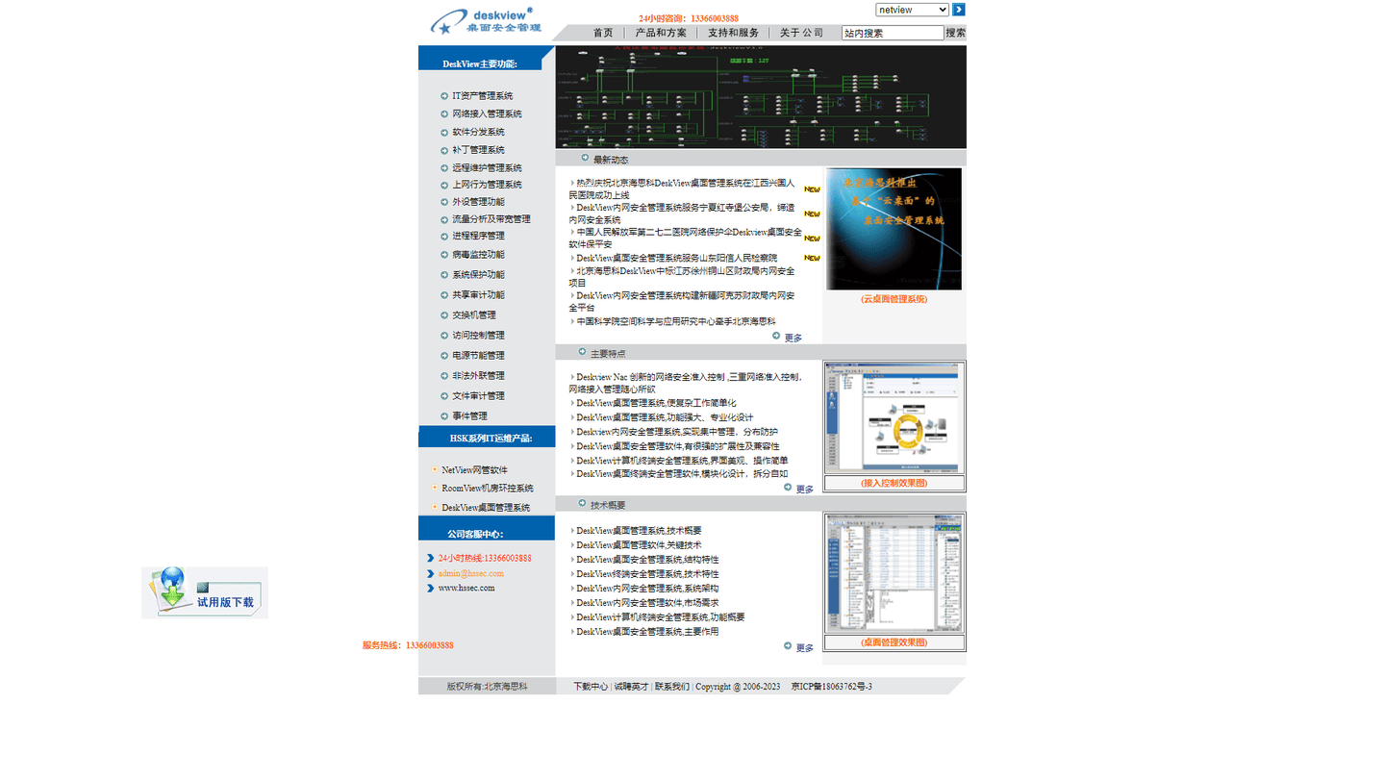
Task: Click bullet icon beside 系统保护功能
Action: [x=444, y=275]
